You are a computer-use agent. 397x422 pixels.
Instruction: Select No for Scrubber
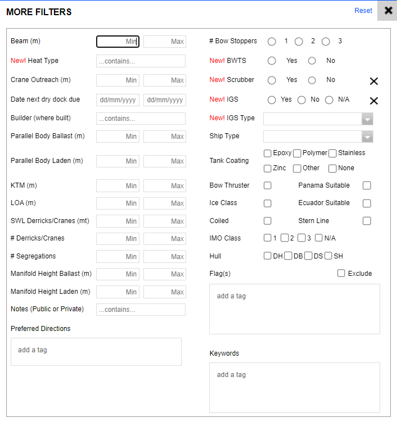(x=312, y=80)
